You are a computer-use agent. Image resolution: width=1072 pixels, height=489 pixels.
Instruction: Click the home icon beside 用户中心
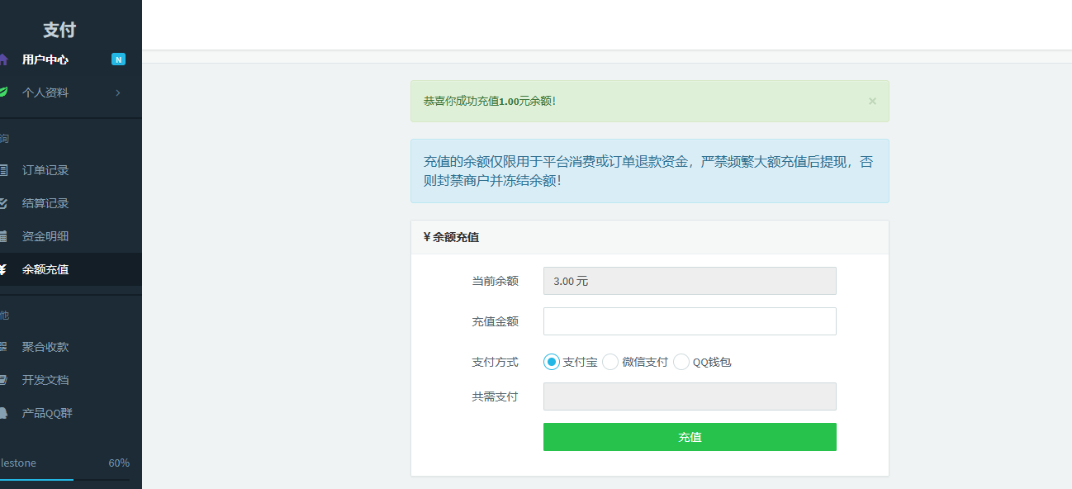click(x=3, y=59)
